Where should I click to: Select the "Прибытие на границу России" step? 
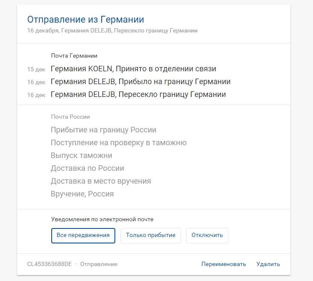tap(103, 130)
